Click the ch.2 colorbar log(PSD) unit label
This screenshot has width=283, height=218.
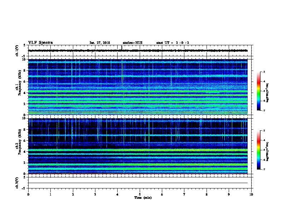(267, 151)
